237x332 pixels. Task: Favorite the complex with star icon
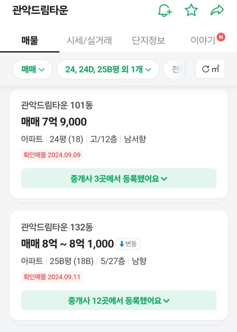191,10
